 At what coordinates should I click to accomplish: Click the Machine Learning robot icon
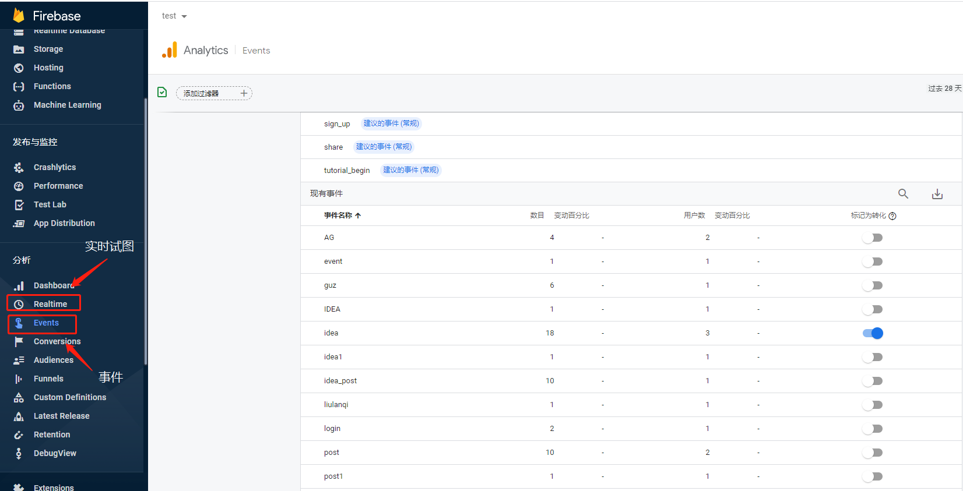[19, 105]
